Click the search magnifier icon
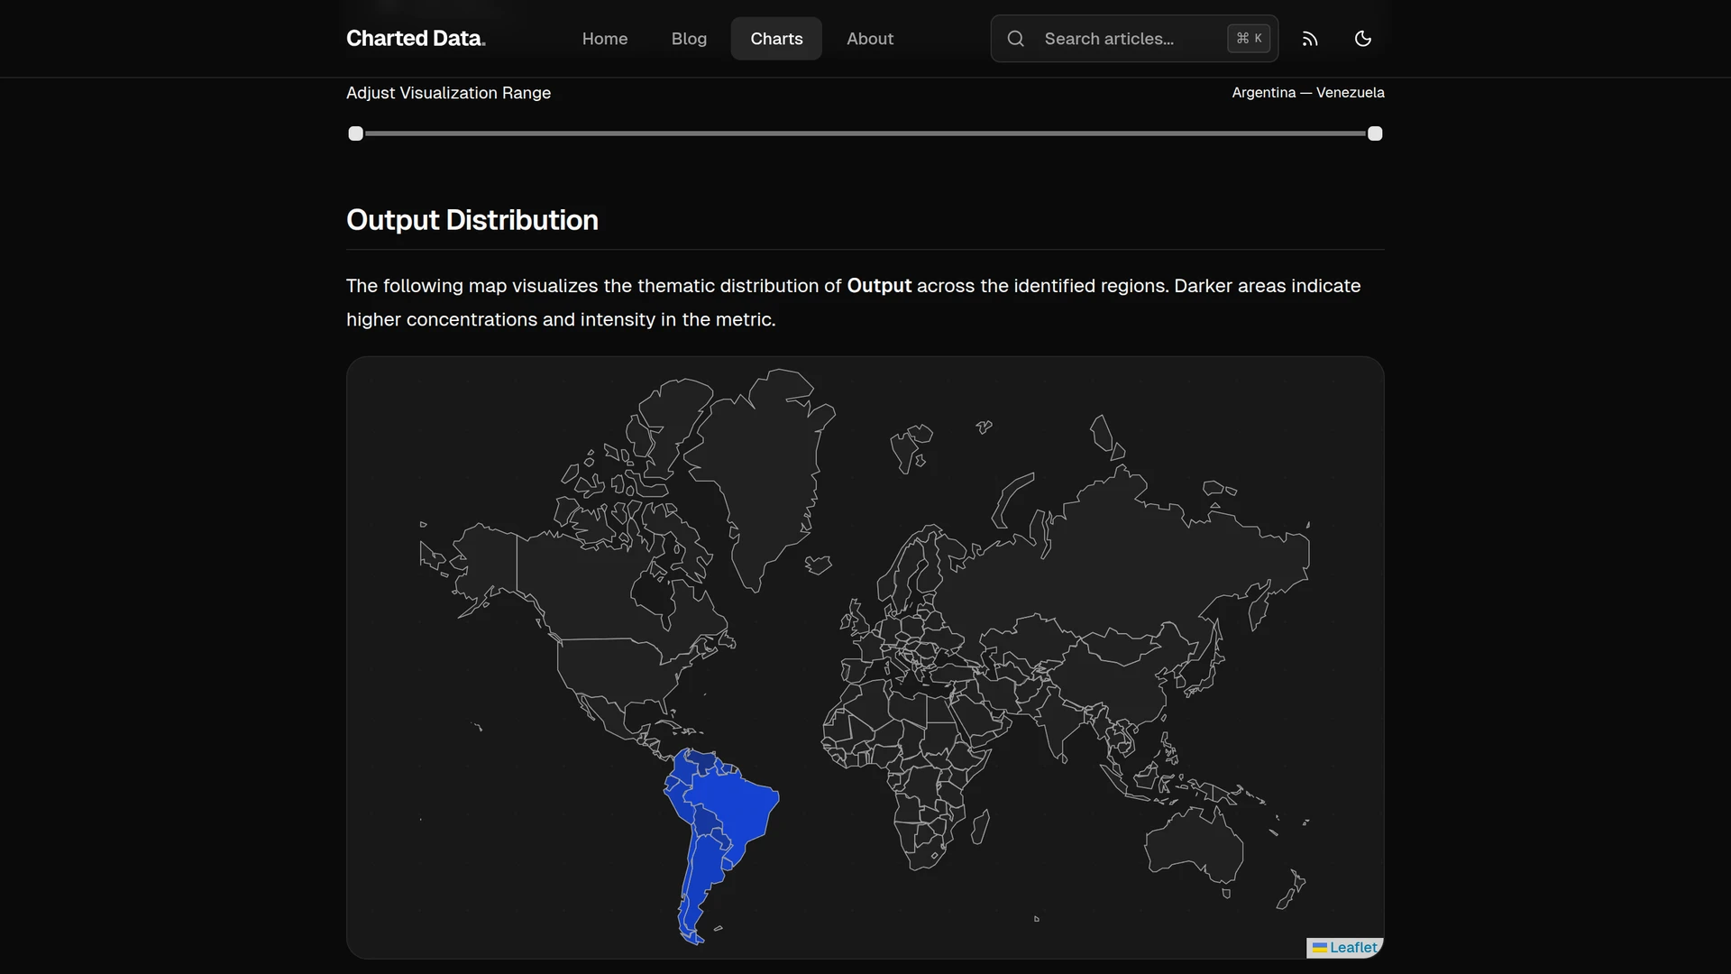1731x974 pixels. pyautogui.click(x=1016, y=39)
